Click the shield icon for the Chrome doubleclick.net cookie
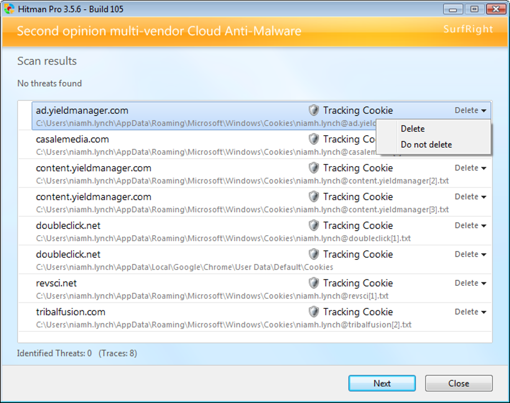The height and width of the screenshot is (403, 510). tap(313, 254)
